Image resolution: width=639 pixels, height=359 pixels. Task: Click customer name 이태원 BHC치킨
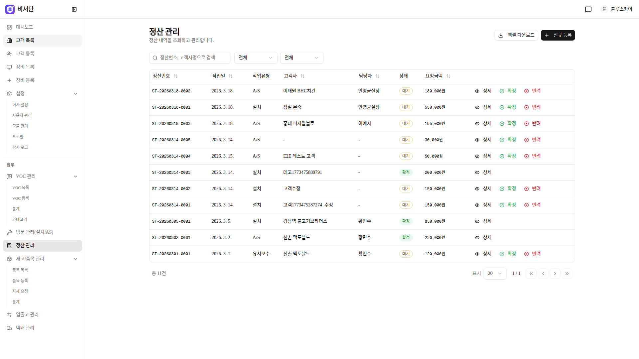coord(299,91)
